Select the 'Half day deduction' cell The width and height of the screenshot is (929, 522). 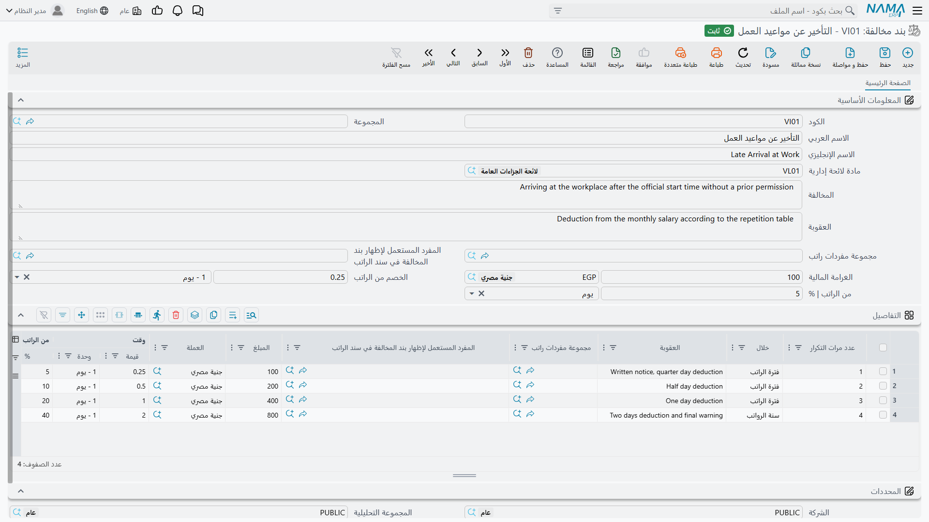[x=661, y=386]
